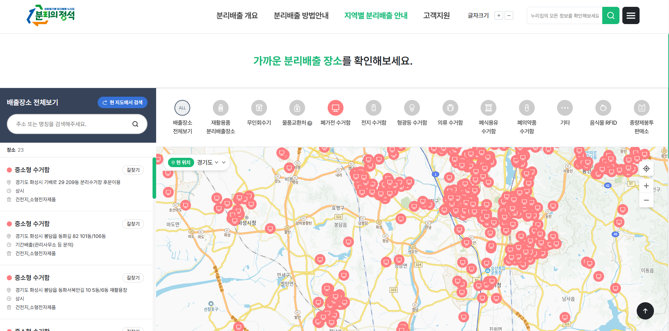
Task: Click the 장소 23 count label
Action: click(15, 150)
